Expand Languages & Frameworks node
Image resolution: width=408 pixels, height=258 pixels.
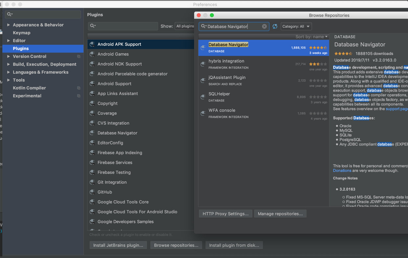(9, 72)
